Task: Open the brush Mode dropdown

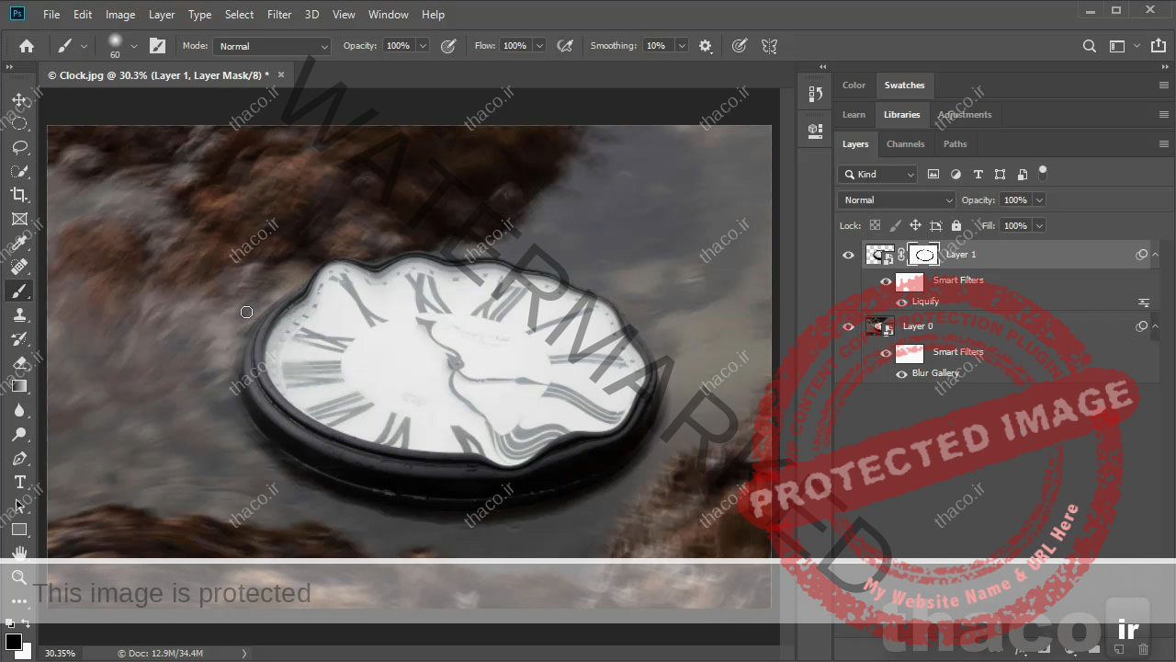Action: click(272, 46)
